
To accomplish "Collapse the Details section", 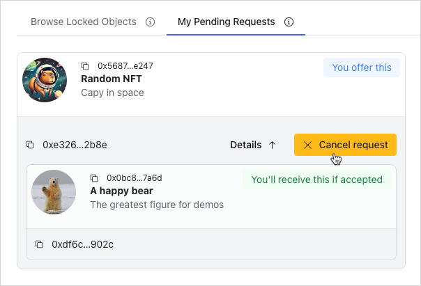I will click(254, 145).
